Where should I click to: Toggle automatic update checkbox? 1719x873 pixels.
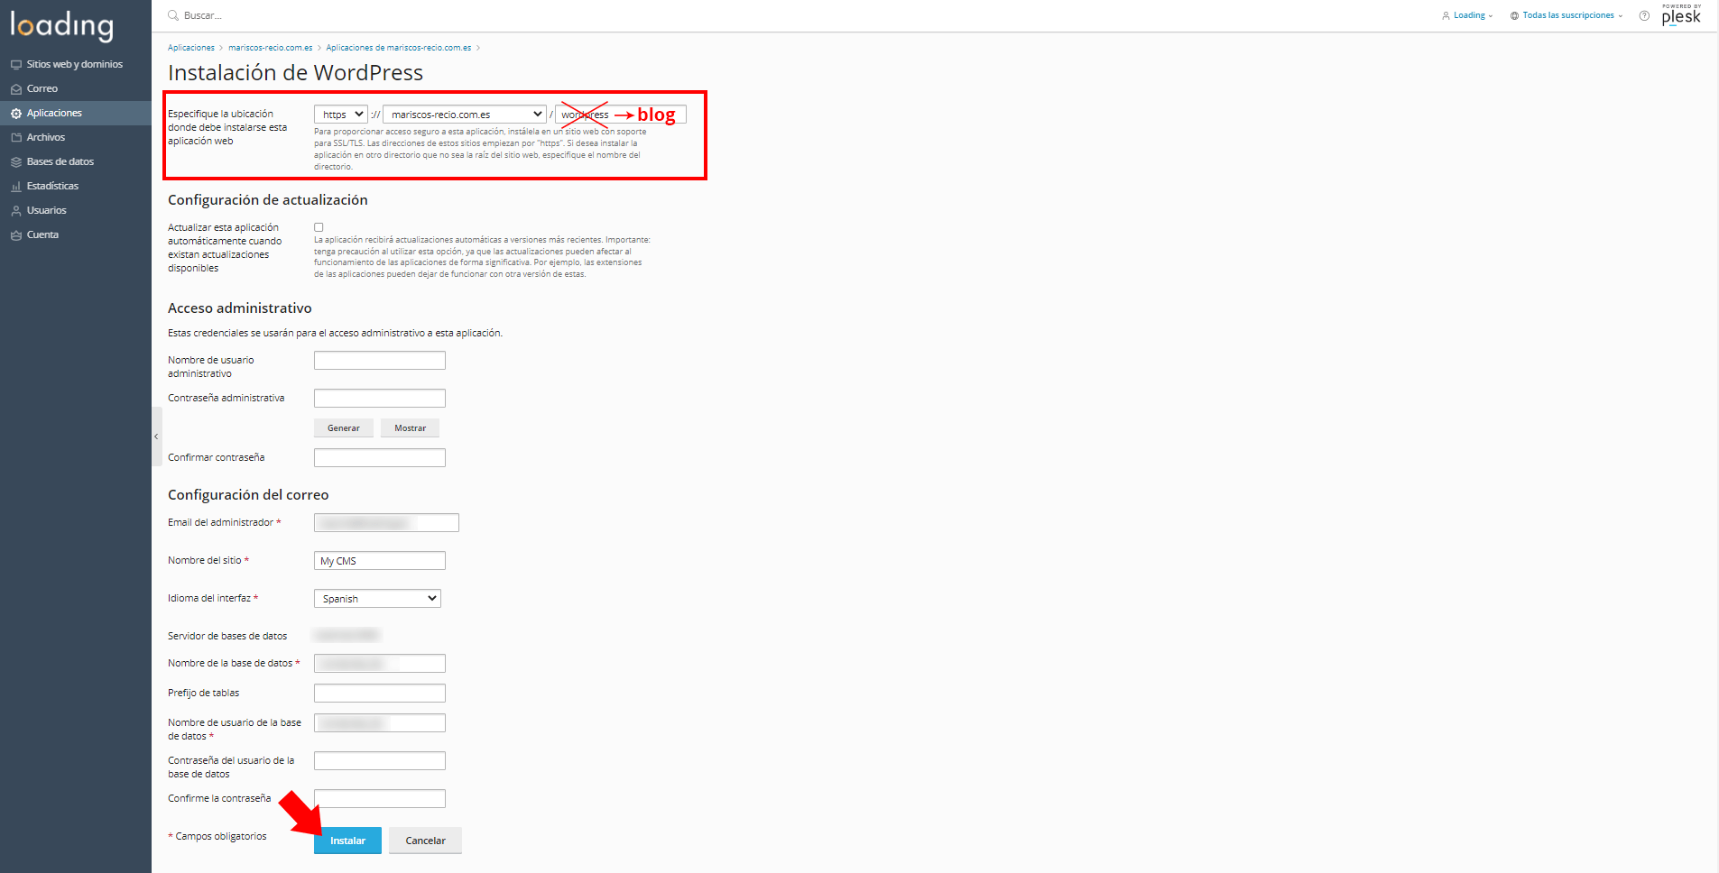click(x=319, y=227)
